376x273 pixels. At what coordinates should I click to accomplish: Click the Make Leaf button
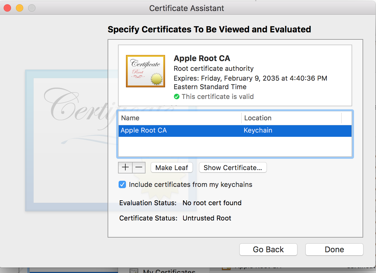tap(172, 168)
